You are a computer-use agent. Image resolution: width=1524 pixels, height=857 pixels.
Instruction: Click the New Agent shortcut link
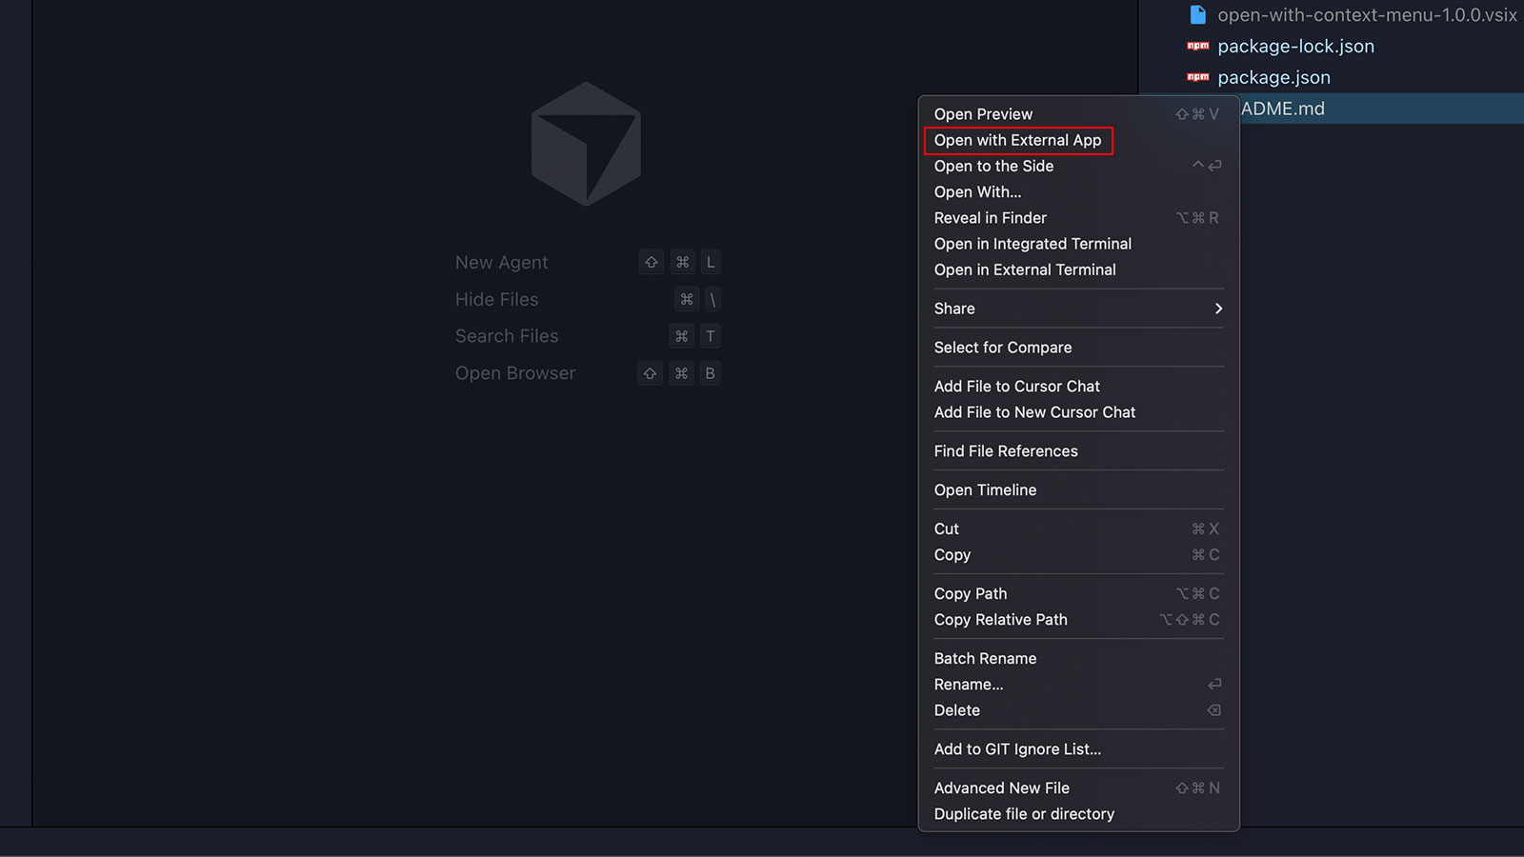point(502,263)
